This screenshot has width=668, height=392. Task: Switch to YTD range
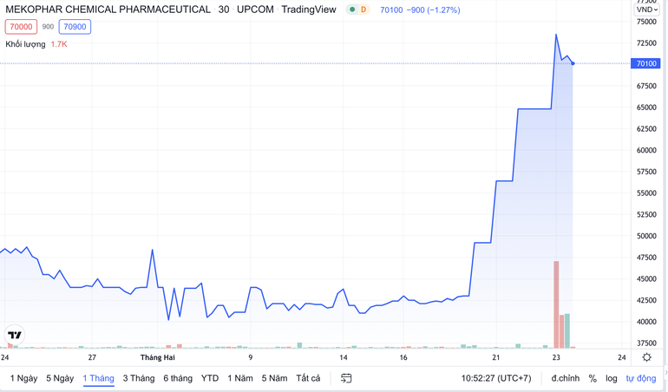(210, 378)
